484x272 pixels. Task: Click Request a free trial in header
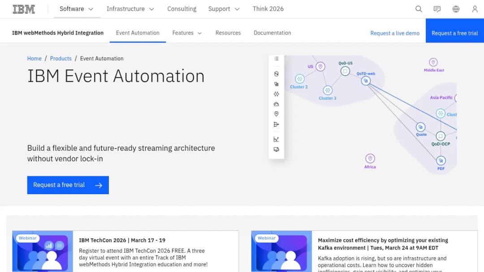(455, 30)
